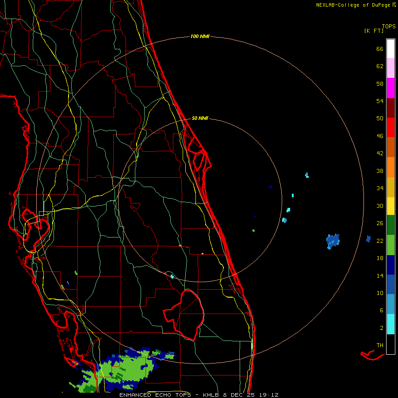Click the '54' legend value
The width and height of the screenshot is (398, 398).
[x=380, y=101]
